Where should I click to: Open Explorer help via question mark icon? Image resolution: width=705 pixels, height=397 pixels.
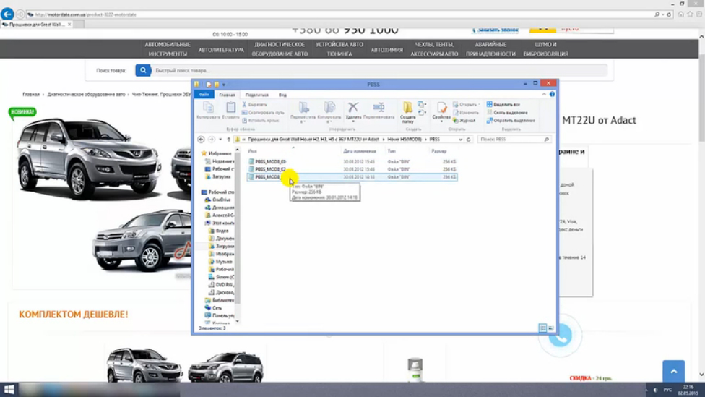552,95
